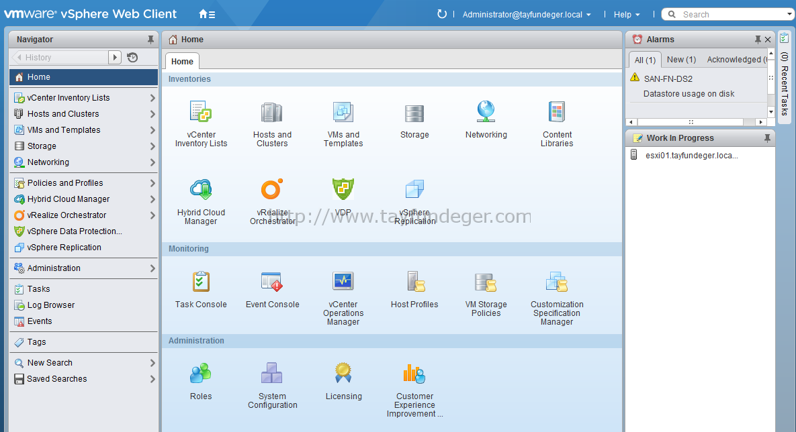Click the SAN-FN-DS2 alarm entry
Image resolution: width=796 pixels, height=432 pixels.
(x=668, y=78)
